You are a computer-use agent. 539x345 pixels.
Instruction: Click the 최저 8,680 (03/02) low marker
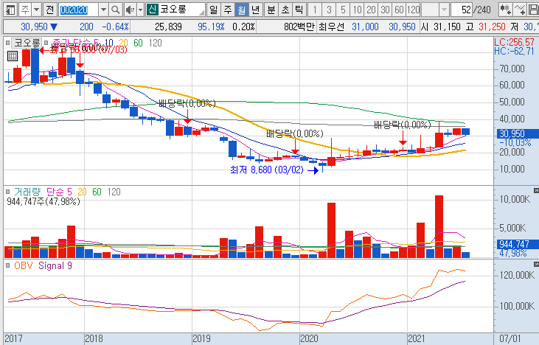click(267, 170)
